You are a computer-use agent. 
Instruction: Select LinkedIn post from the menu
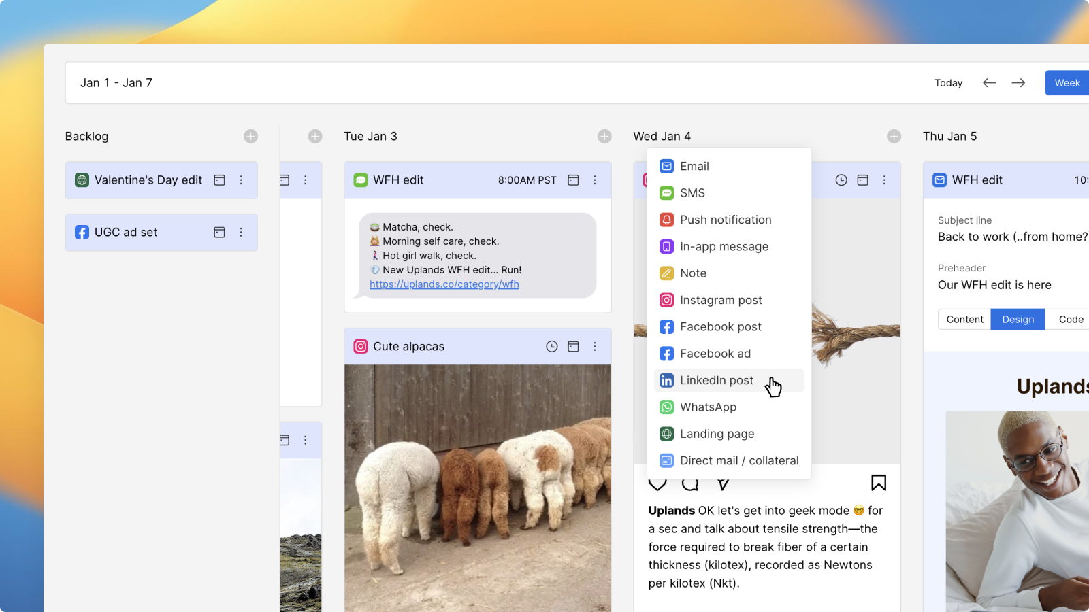click(729, 380)
